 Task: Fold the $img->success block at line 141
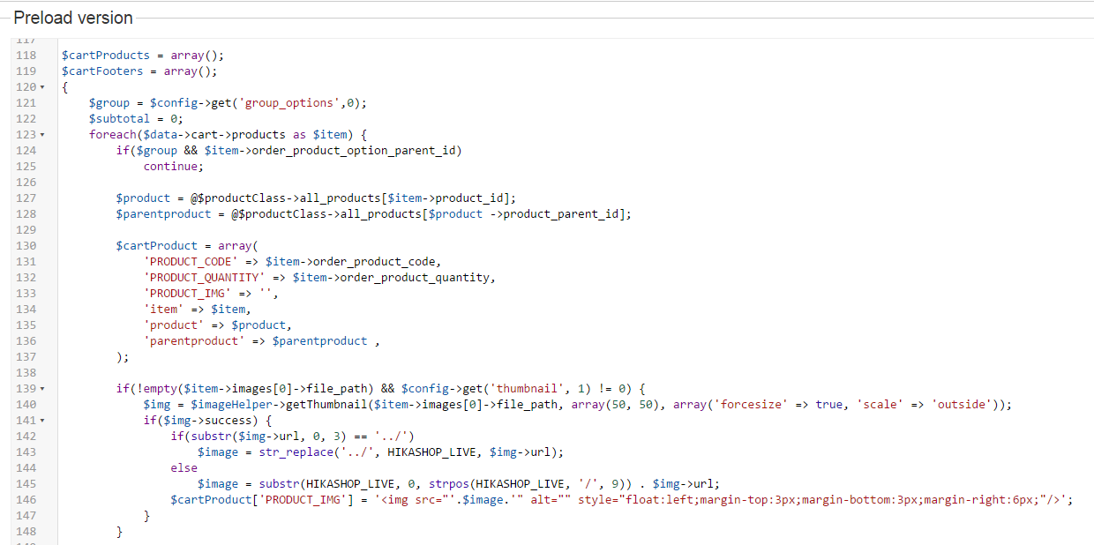tap(41, 421)
